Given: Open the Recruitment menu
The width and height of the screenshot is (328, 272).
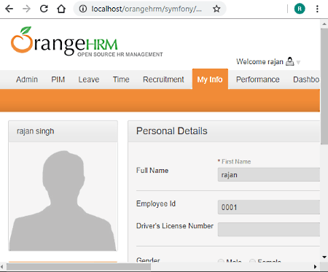Looking at the screenshot, I should [163, 79].
